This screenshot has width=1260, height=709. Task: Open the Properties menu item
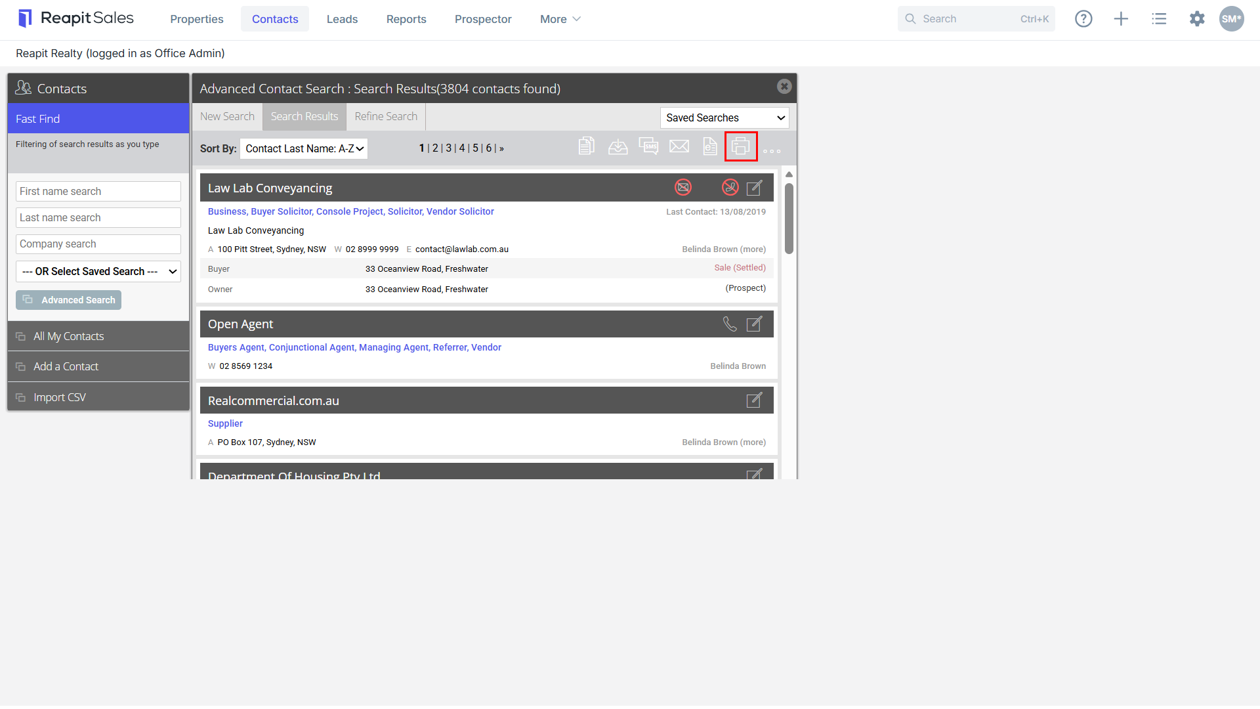[x=197, y=19]
